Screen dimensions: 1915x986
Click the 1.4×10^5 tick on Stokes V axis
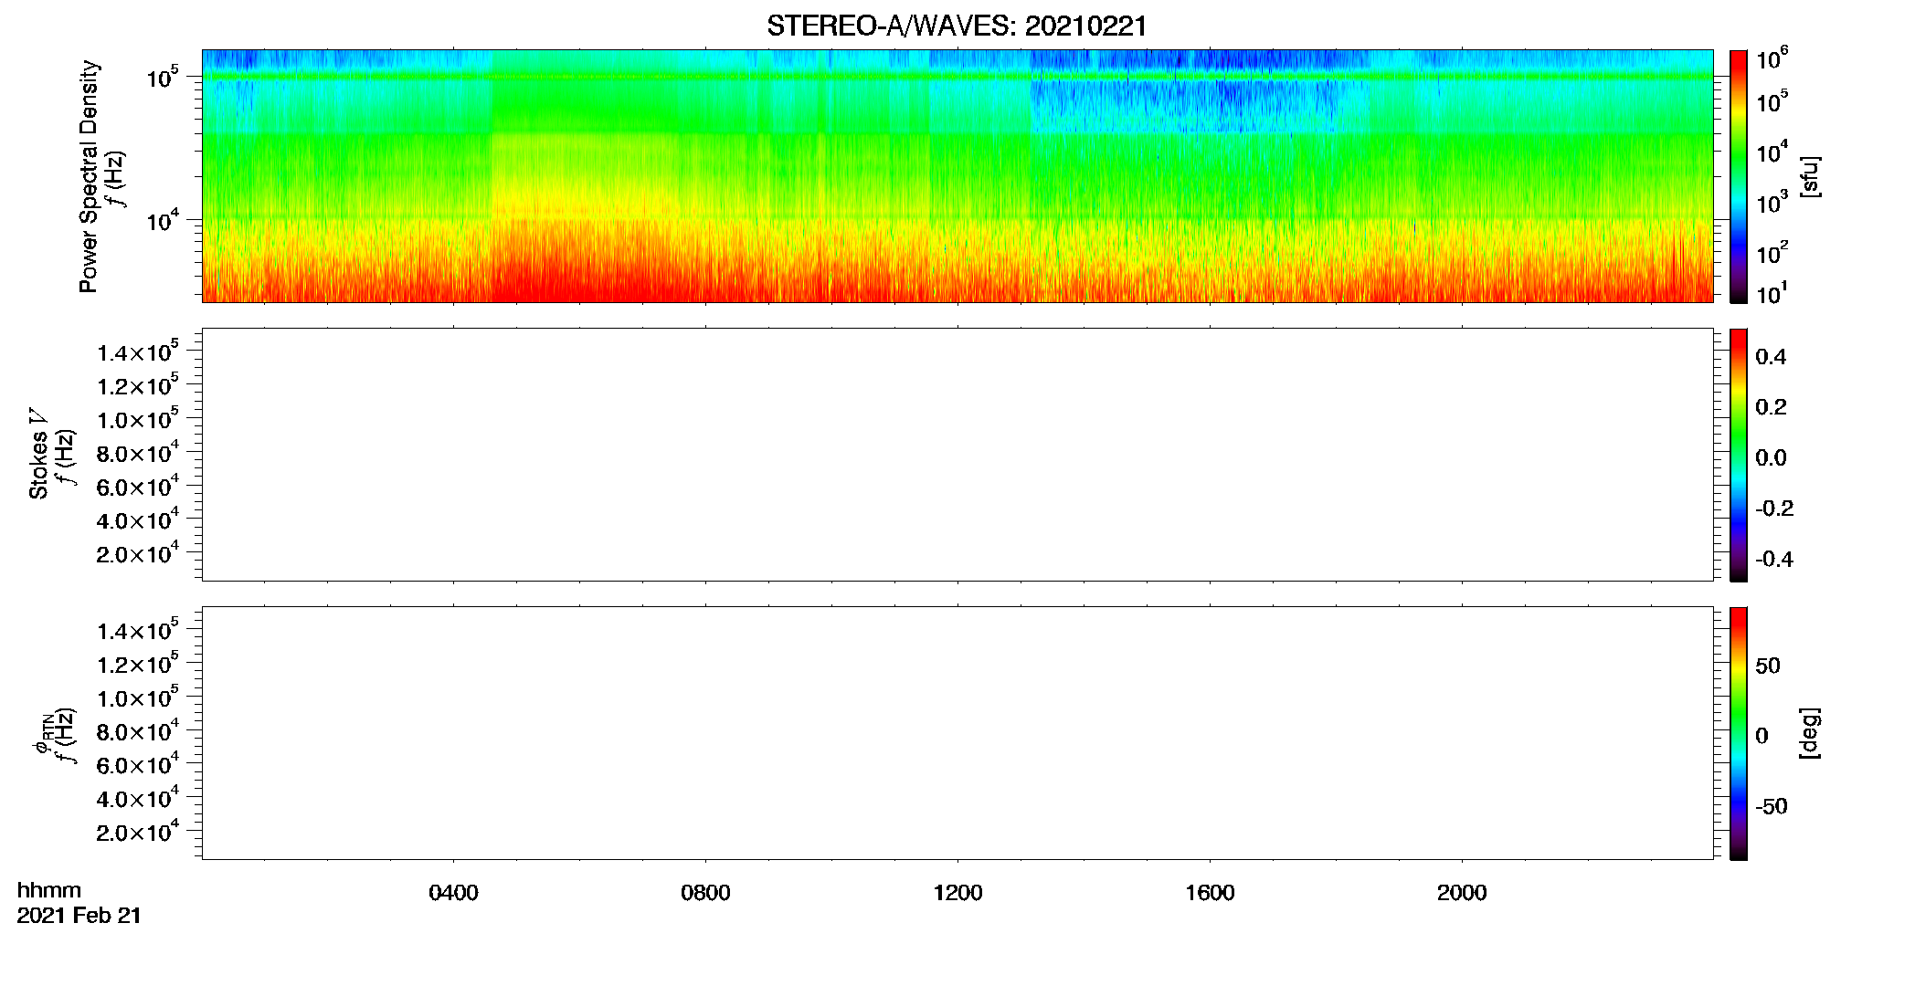[x=138, y=351]
